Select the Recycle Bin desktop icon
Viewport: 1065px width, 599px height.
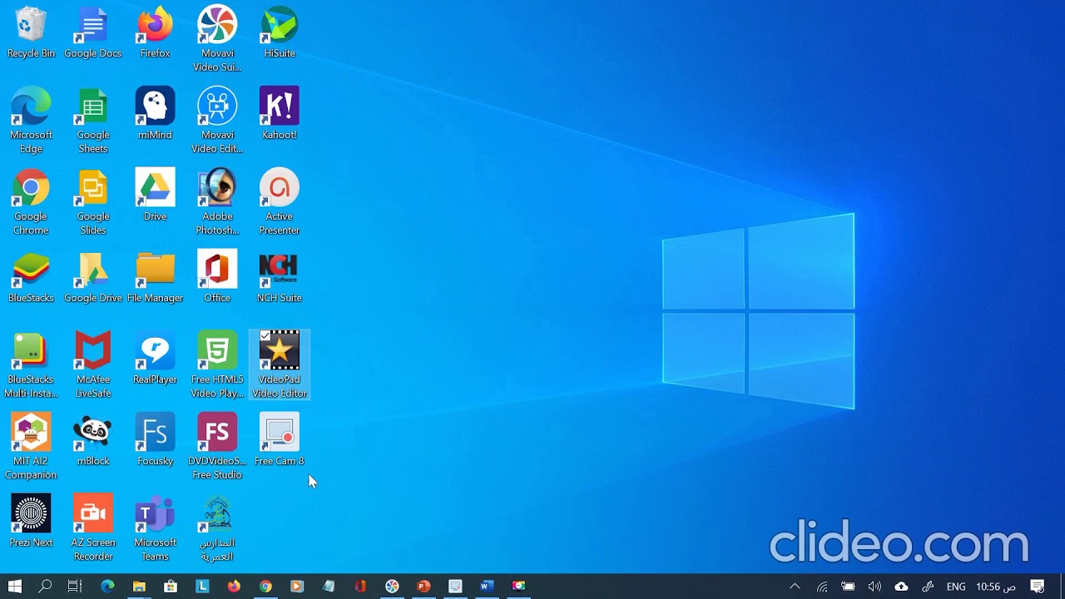tap(31, 32)
